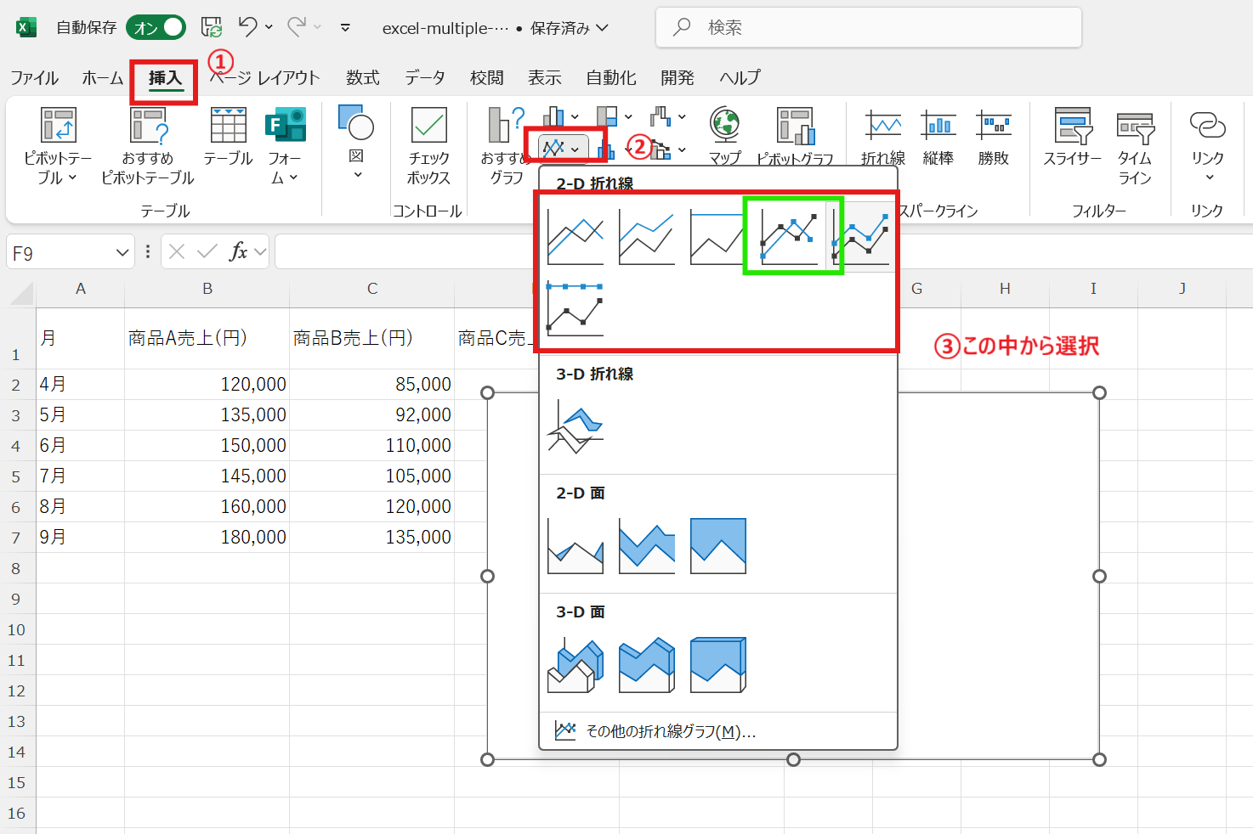The image size is (1253, 834).
Task: Insert a checkbox control
Action: (x=428, y=144)
